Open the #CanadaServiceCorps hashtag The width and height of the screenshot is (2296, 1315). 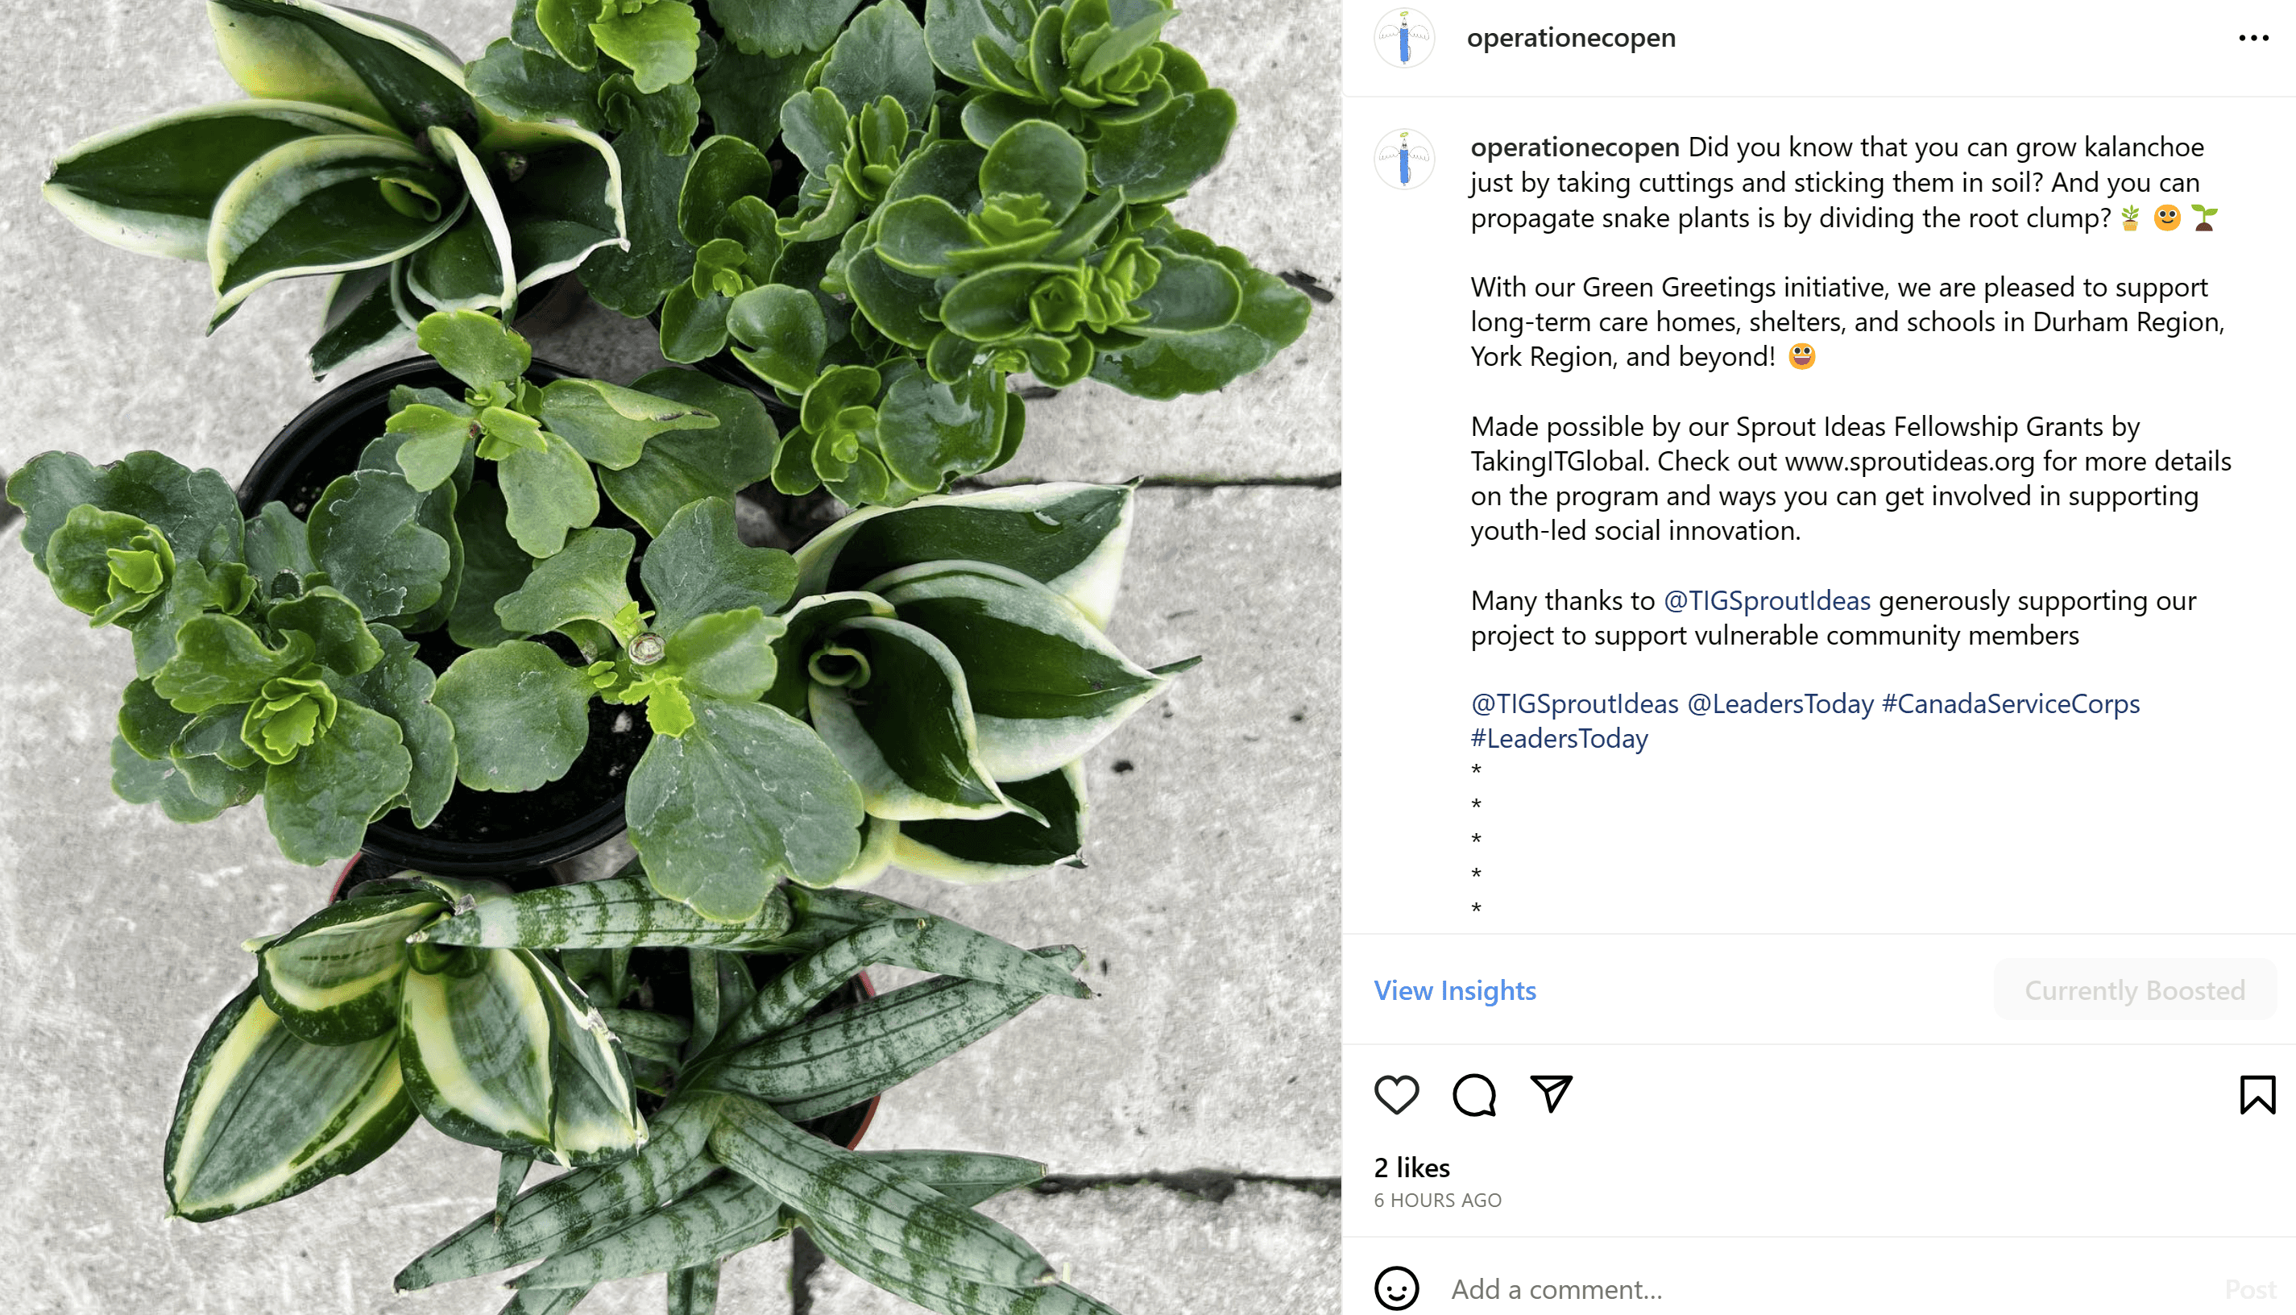pos(2011,703)
